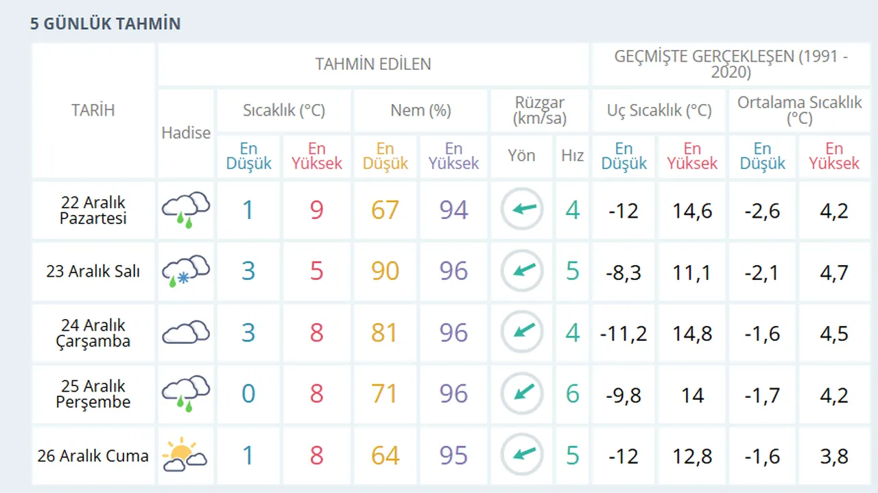Image resolution: width=878 pixels, height=493 pixels.
Task: Click the wind direction arrow for 26 Aralık Cuma
Action: point(521,454)
